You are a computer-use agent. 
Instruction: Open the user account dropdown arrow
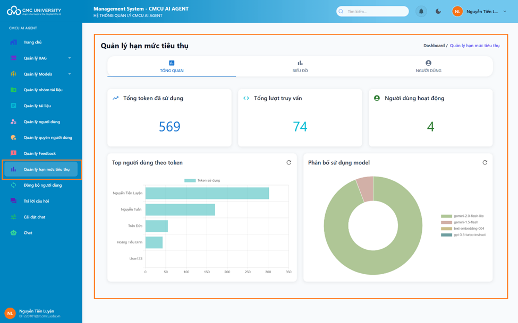505,11
